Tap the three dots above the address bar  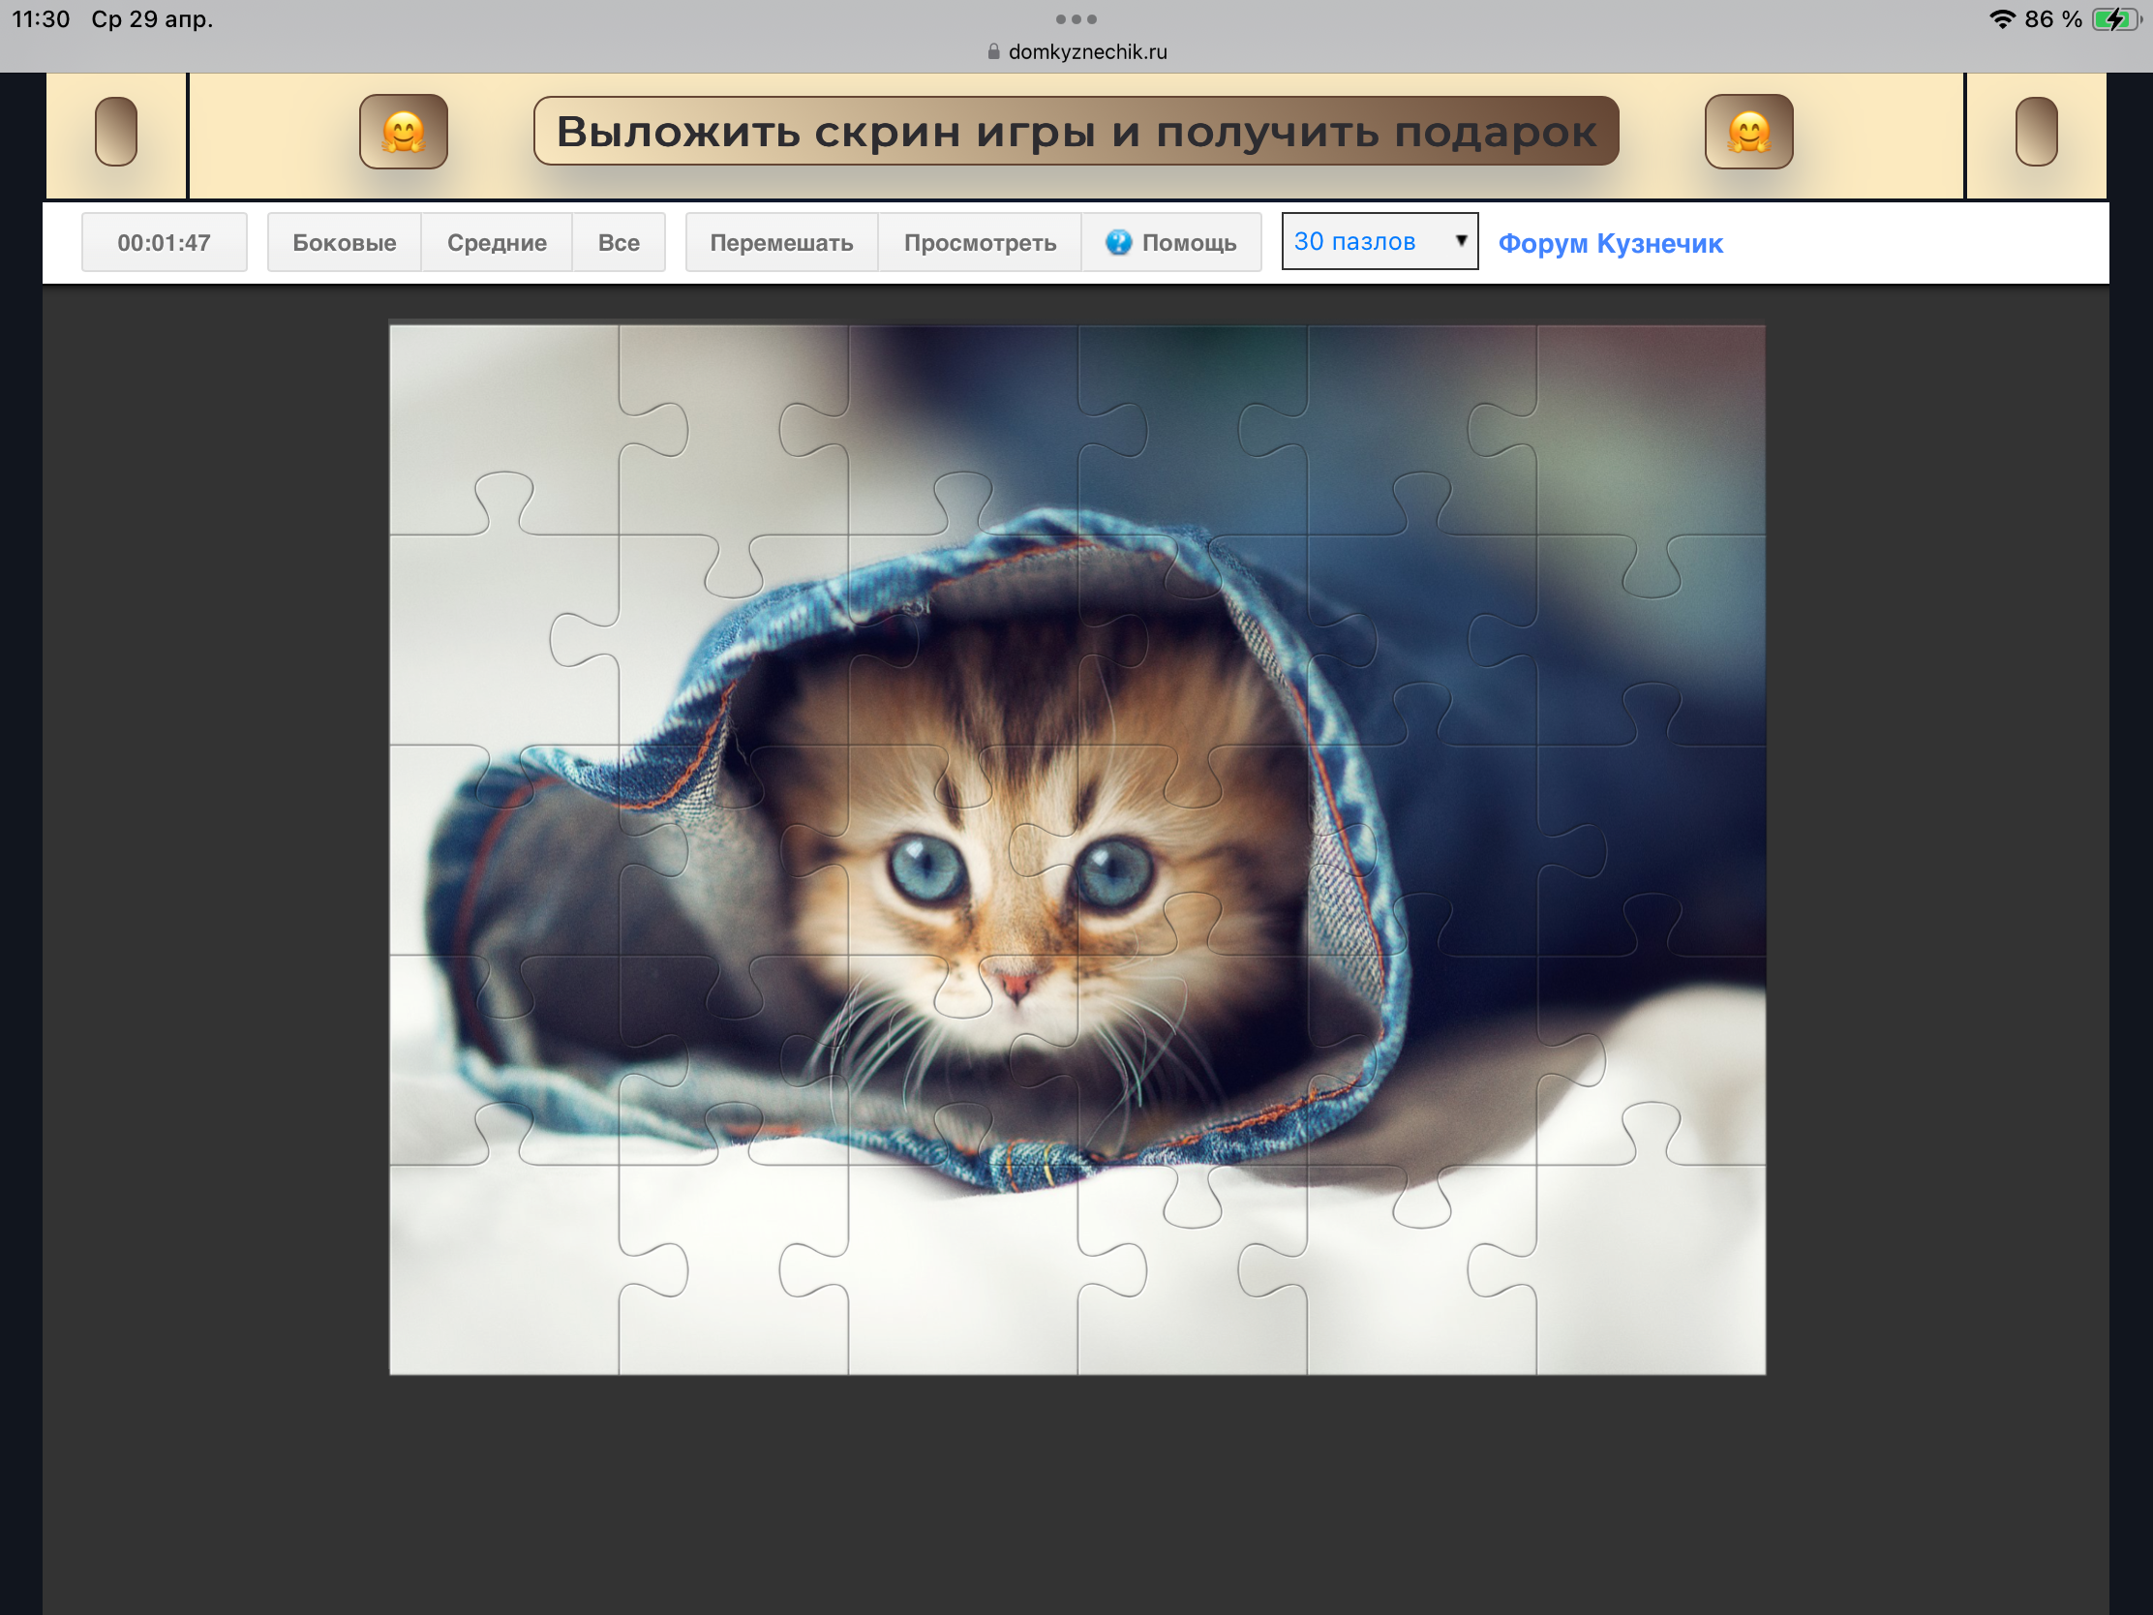tap(1076, 19)
